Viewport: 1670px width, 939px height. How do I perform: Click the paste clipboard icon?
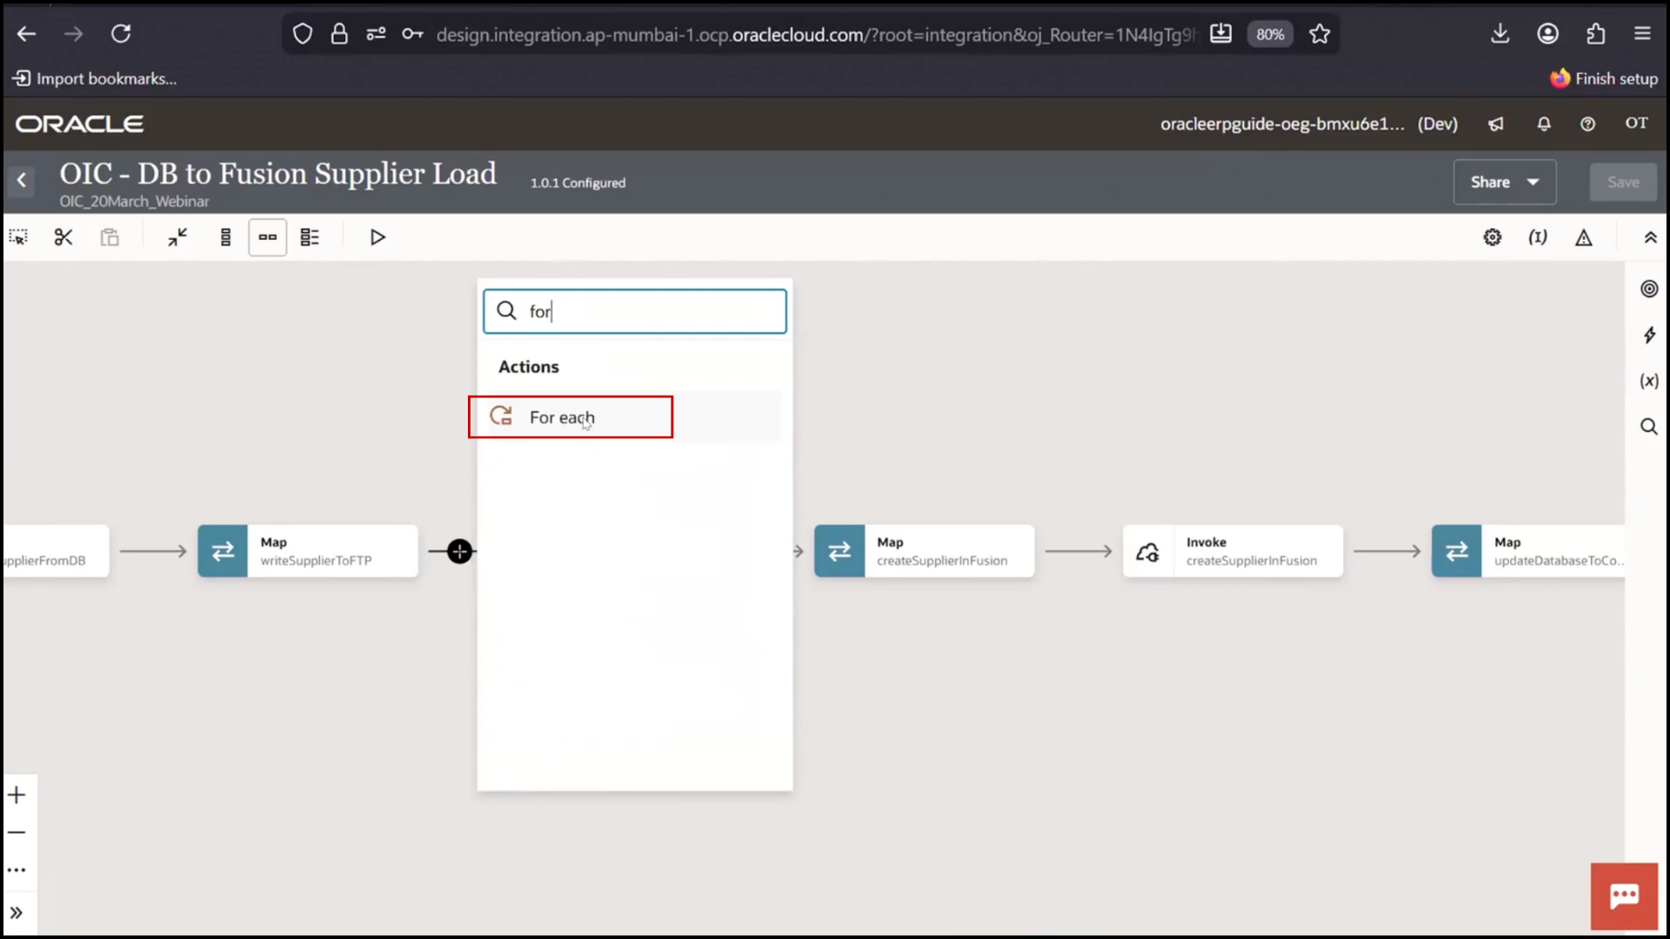tap(110, 237)
